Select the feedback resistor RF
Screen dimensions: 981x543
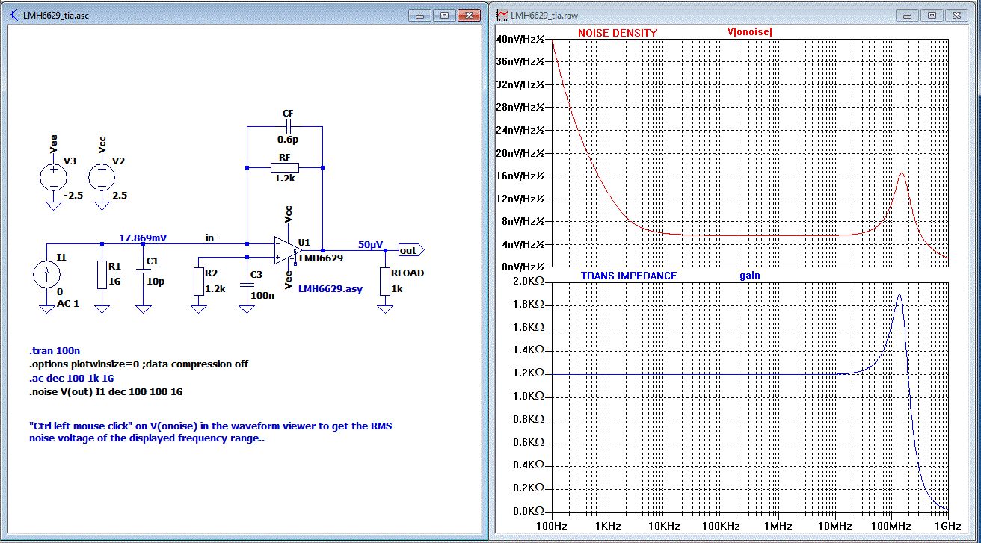click(x=284, y=167)
